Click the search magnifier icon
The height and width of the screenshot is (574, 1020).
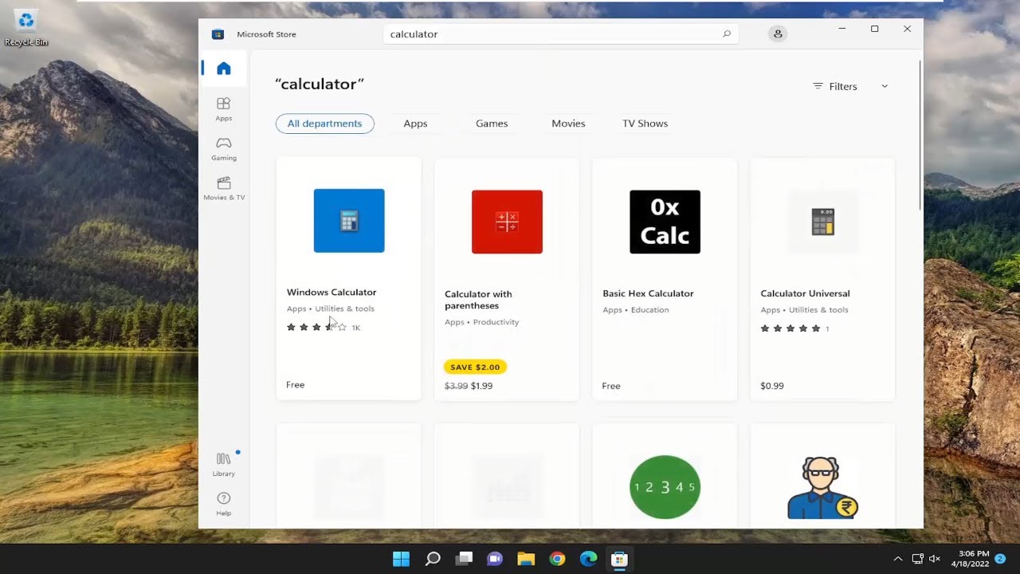pos(726,34)
